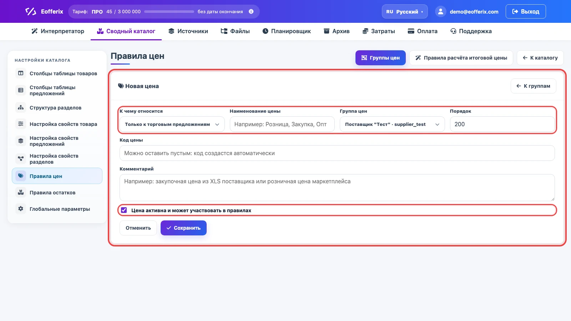This screenshot has height=321, width=571.
Task: Click the section structure hierarchy icon
Action: tap(21, 107)
